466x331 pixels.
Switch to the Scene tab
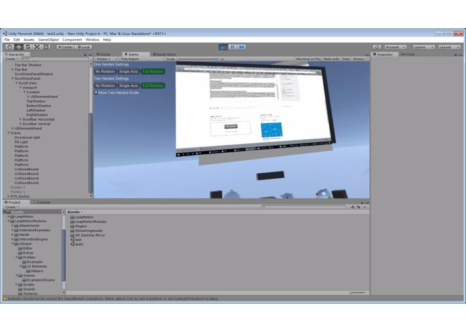click(x=103, y=54)
